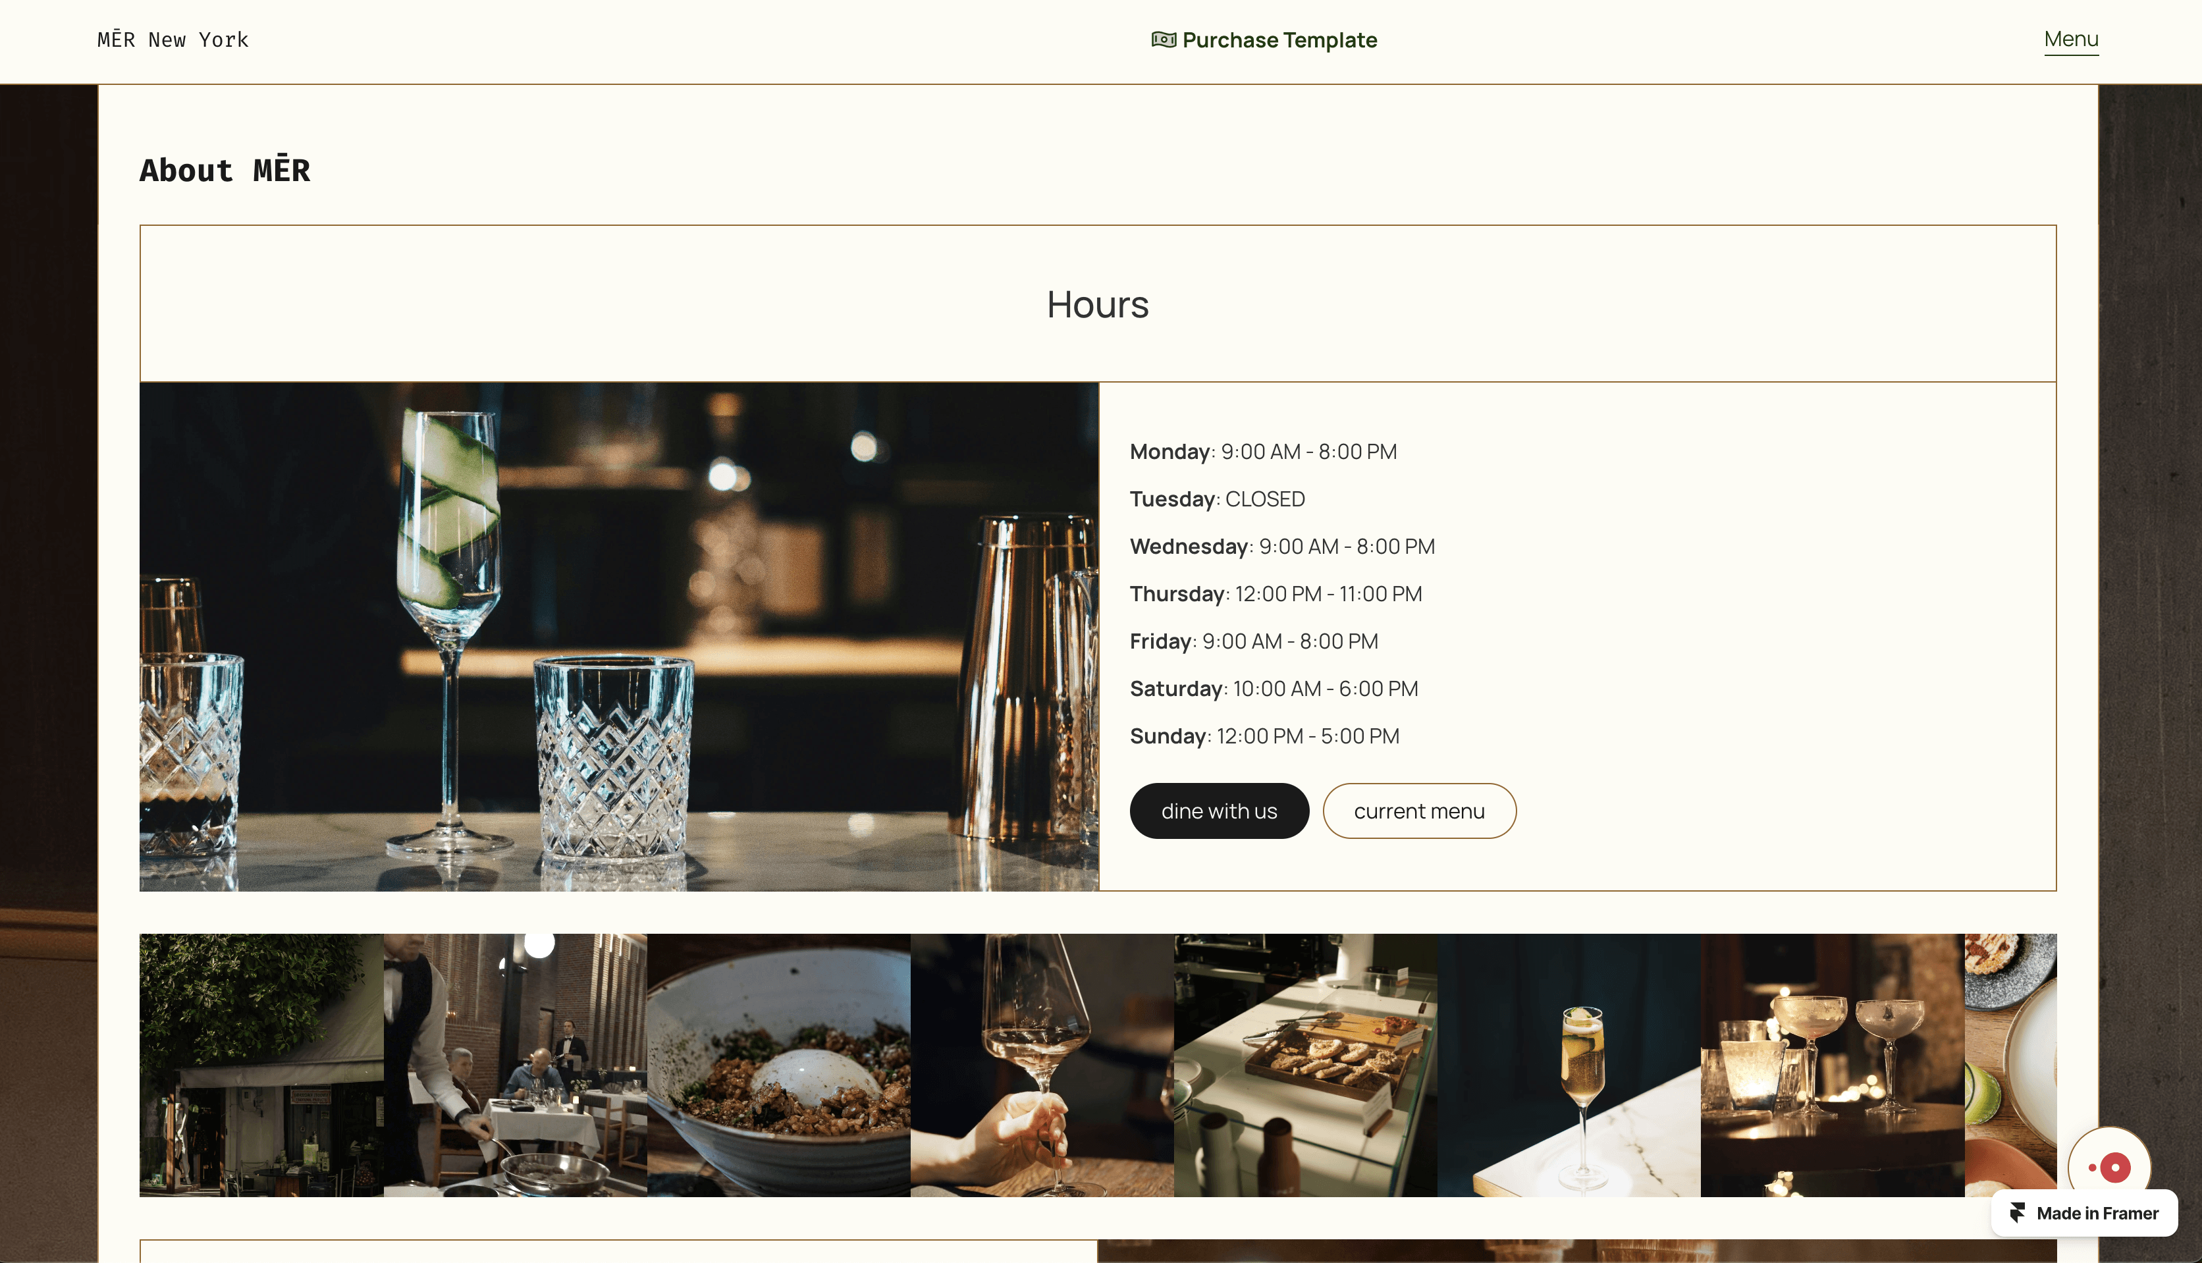Select the waiter serving tables photo
This screenshot has width=2202, height=1263.
coord(515,1065)
